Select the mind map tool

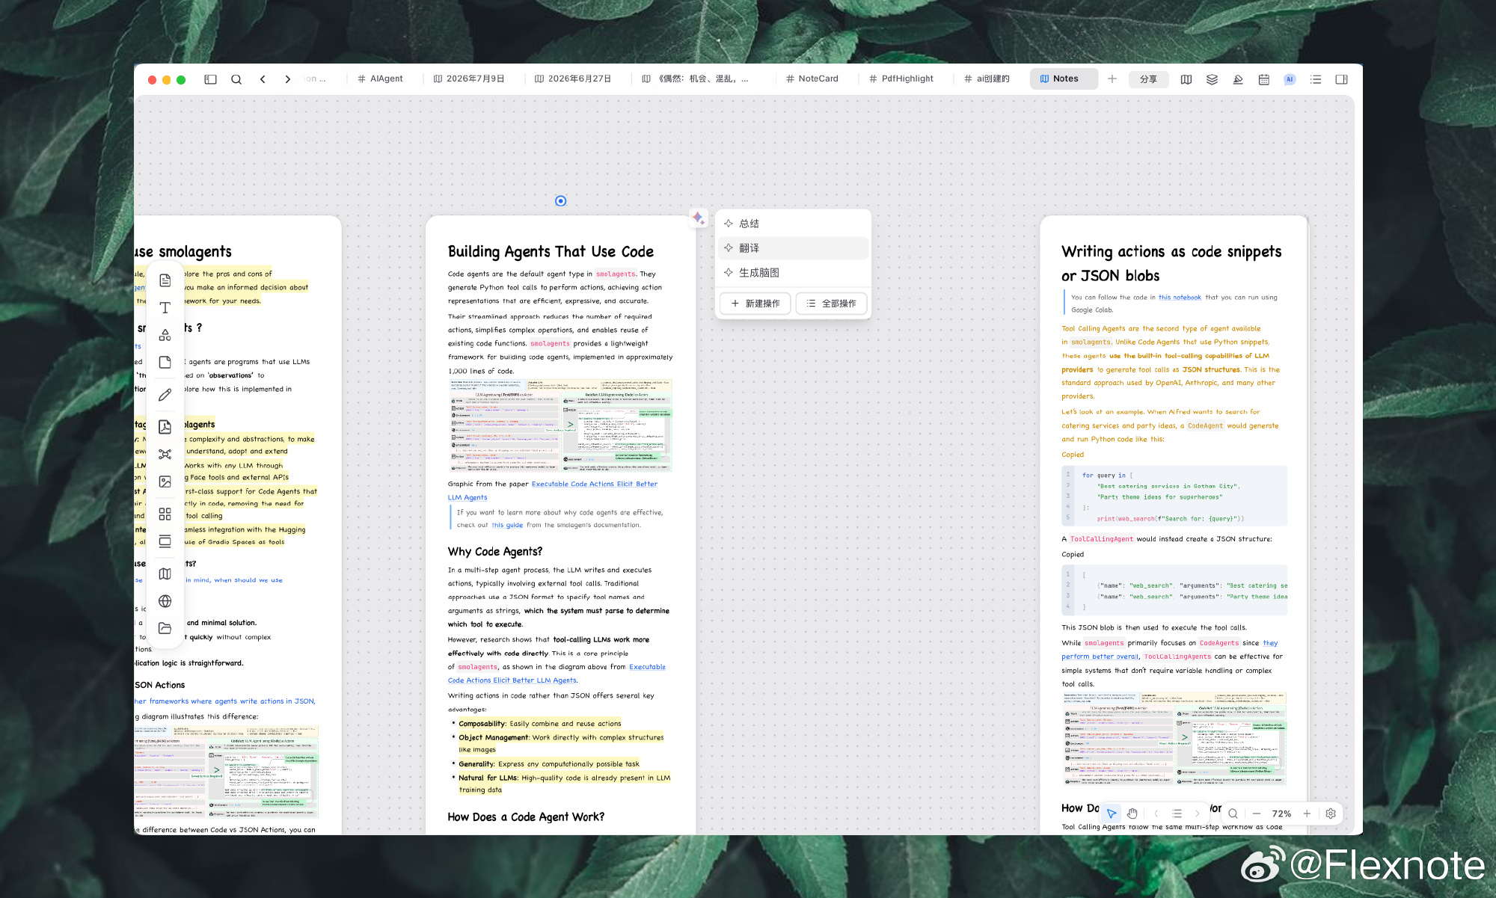165,455
